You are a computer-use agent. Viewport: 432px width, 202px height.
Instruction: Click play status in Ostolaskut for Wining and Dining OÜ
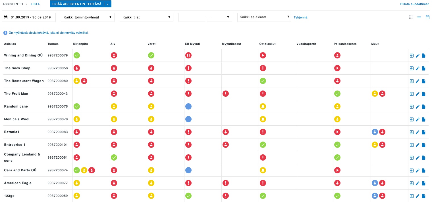click(263, 55)
